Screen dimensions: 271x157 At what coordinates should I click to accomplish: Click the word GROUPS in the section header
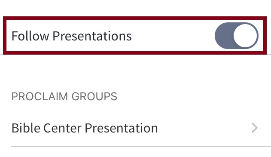coord(94,96)
